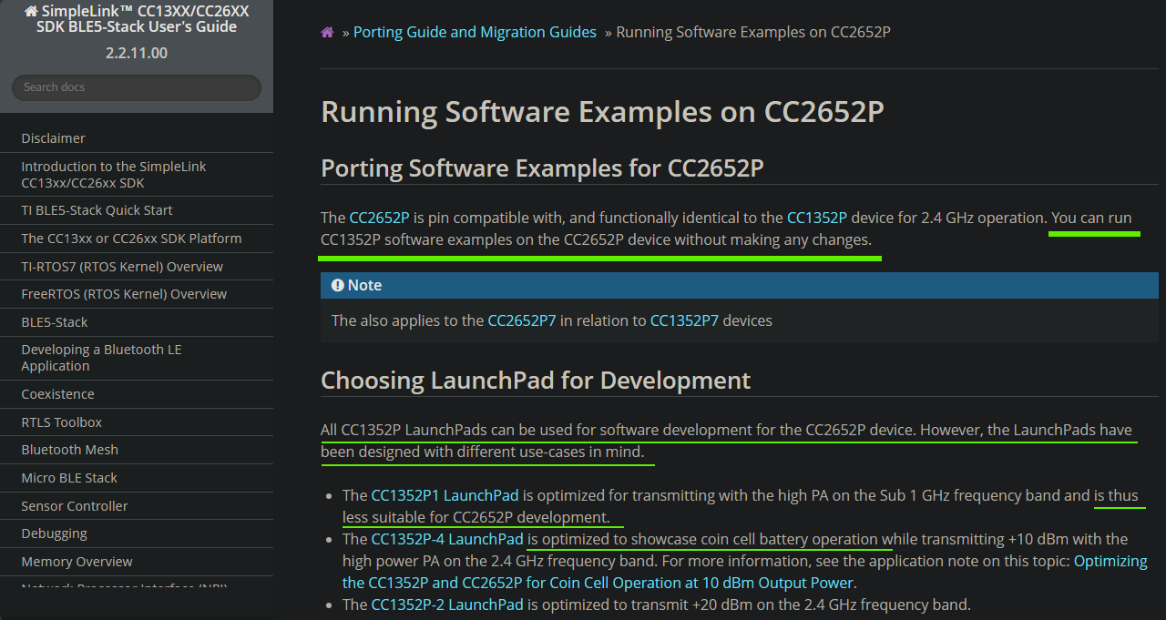Open the CC1352P7 link in the note
The width and height of the screenshot is (1166, 620).
[684, 320]
